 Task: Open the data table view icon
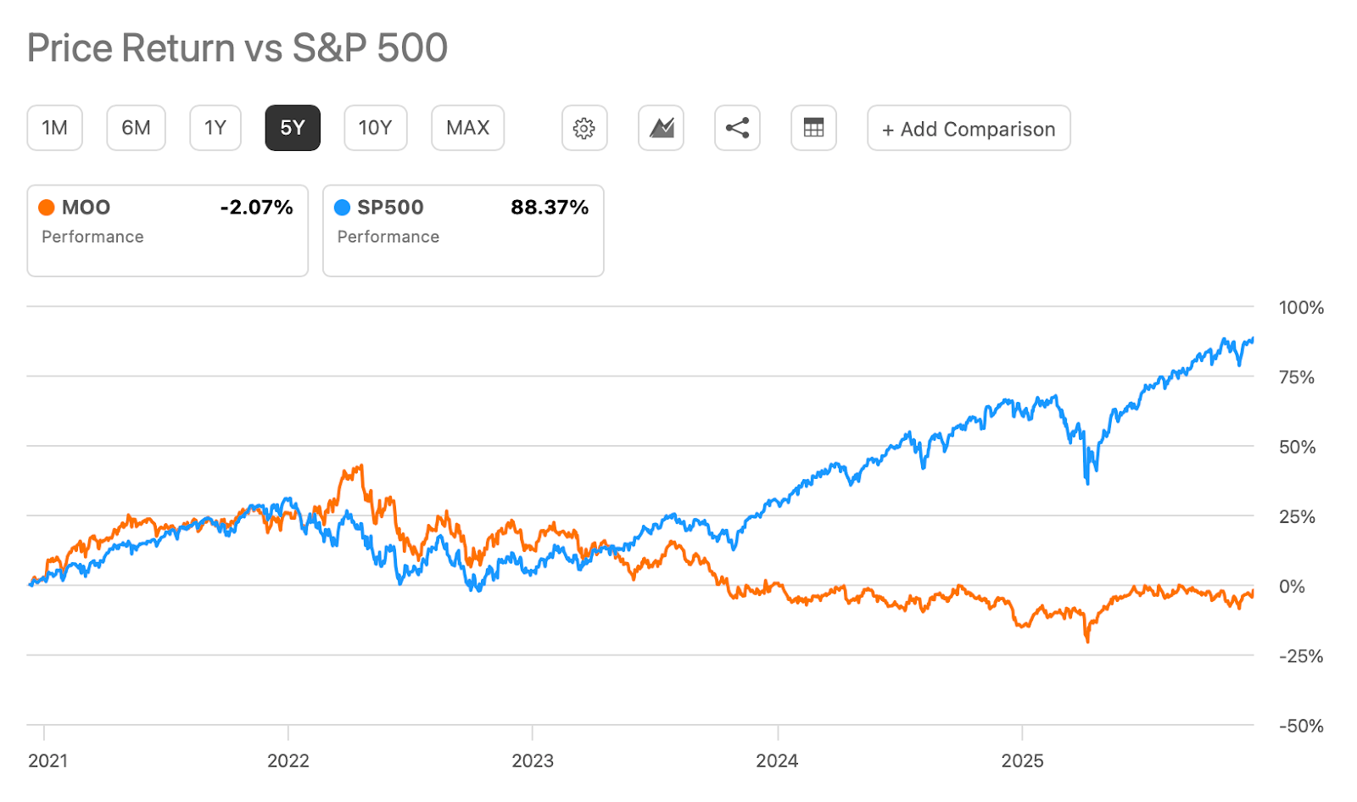tap(813, 128)
